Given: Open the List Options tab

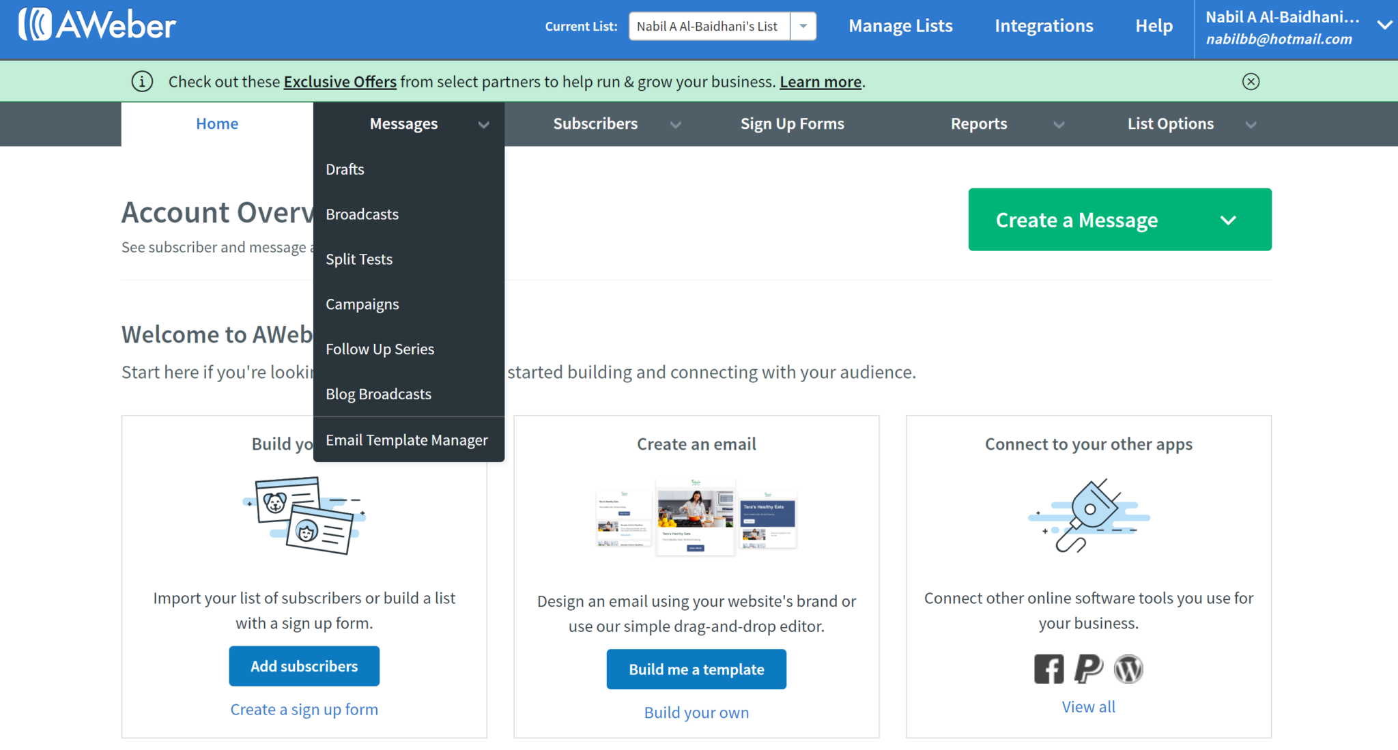Looking at the screenshot, I should 1170,124.
